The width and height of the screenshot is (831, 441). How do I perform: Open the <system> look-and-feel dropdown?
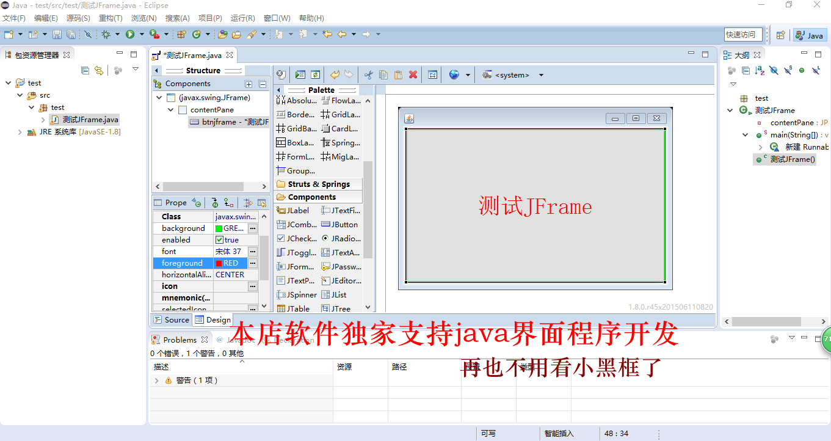pyautogui.click(x=541, y=75)
